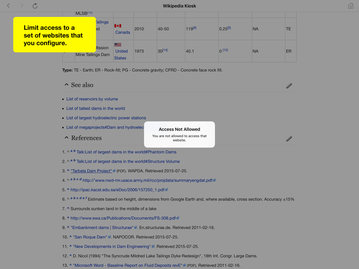Open Talk page #Structure Volume link
The width and height of the screenshot is (359, 269).
pyautogui.click(x=128, y=161)
